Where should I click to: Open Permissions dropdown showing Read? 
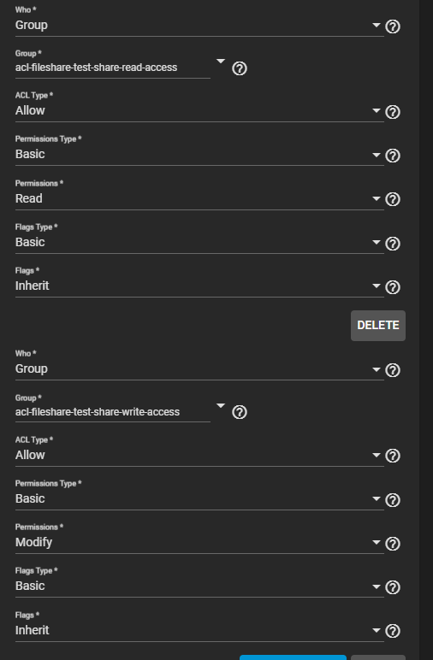(199, 198)
